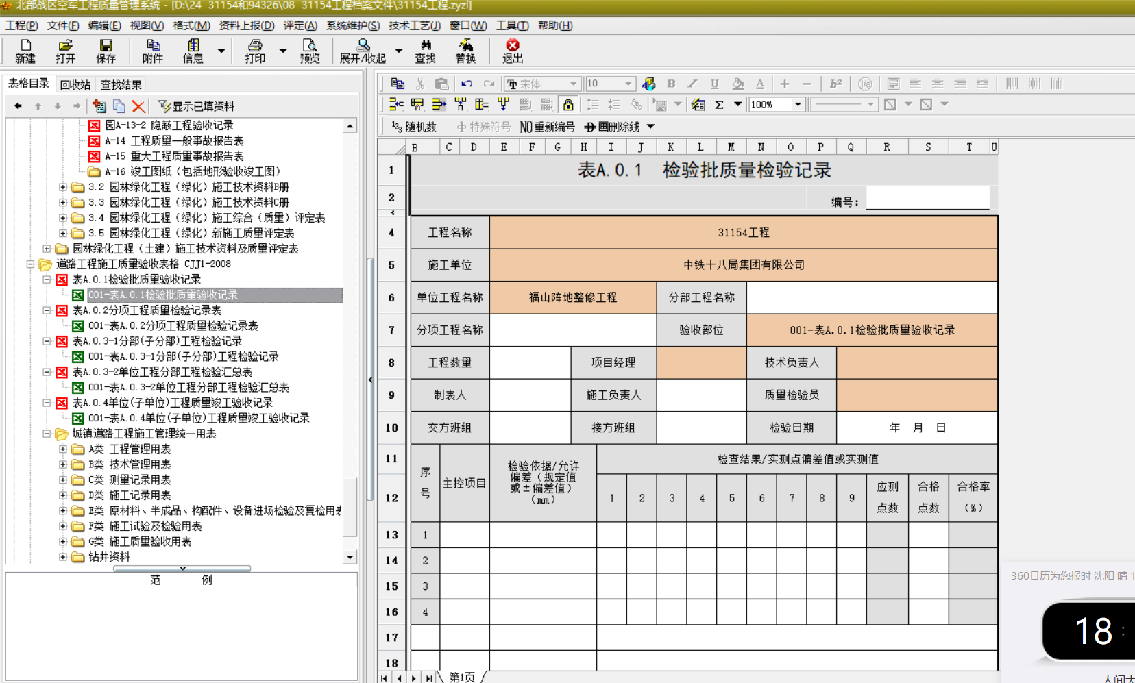Expand A类 工程管理用表 folder
Screen dimensions: 1135x683
[x=63, y=449]
